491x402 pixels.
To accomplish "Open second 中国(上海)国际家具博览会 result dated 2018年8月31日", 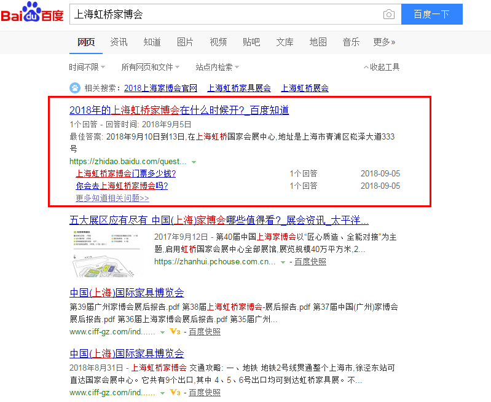I will [x=127, y=353].
